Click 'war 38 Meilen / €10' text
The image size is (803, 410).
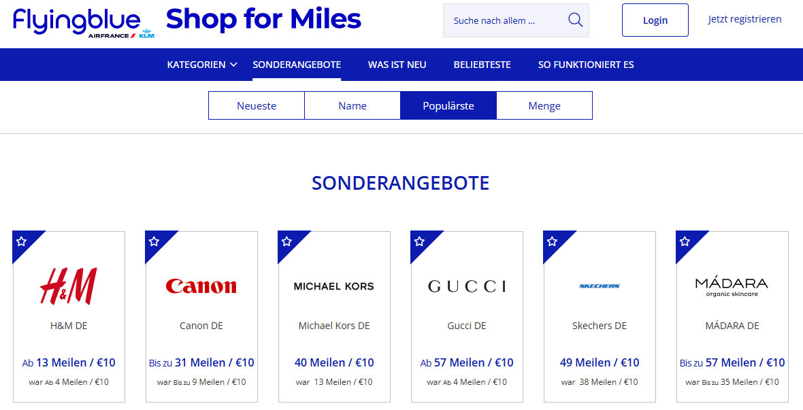pyautogui.click(x=599, y=382)
